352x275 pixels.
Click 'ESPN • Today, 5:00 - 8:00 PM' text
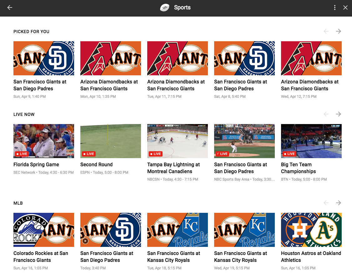tap(104, 172)
